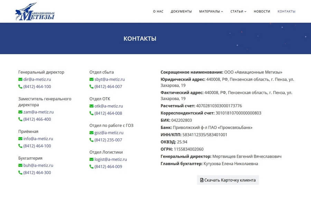The height and width of the screenshot is (207, 311).
Task: Call the (8412) 235-007 number link
Action: (x=108, y=140)
